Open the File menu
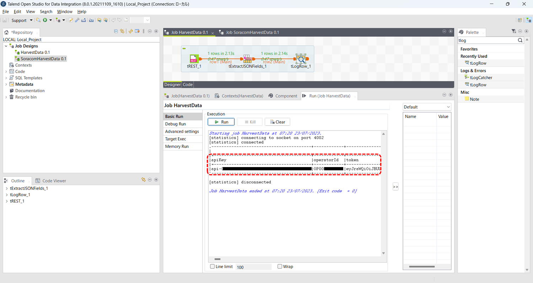This screenshot has width=533, height=283. 6,12
